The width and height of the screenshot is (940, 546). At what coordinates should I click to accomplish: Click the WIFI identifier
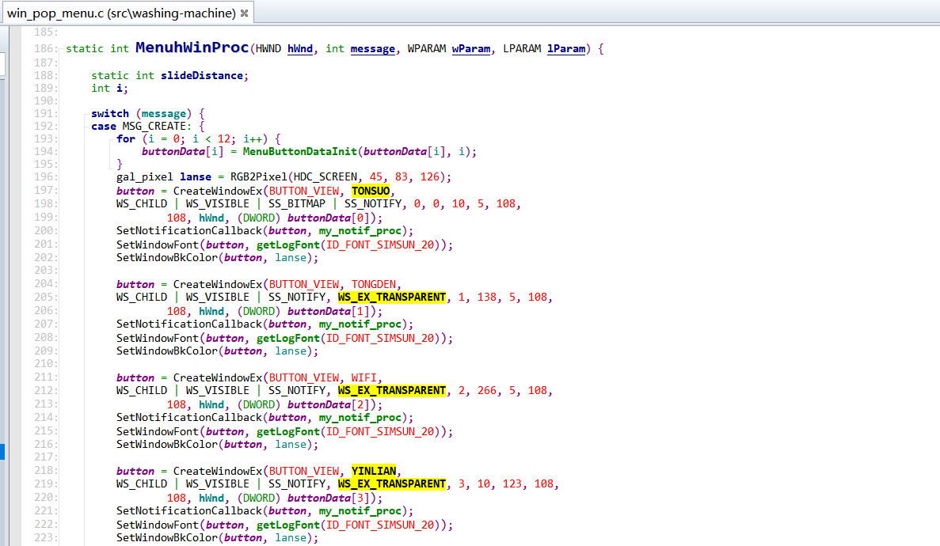point(364,378)
